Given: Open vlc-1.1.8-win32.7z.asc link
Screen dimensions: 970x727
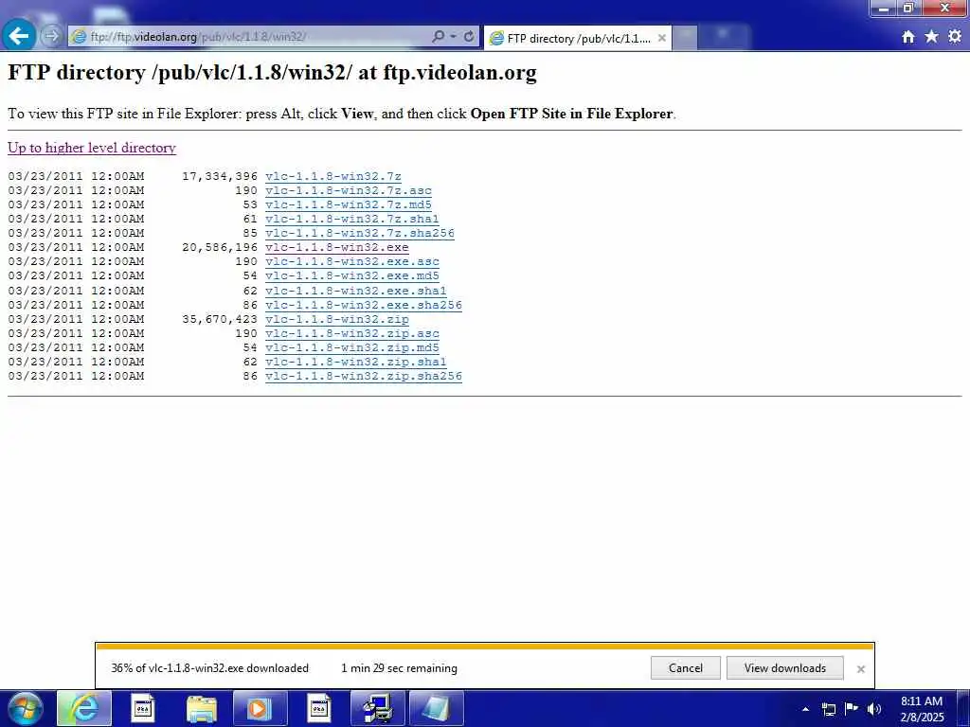Looking at the screenshot, I should point(349,190).
